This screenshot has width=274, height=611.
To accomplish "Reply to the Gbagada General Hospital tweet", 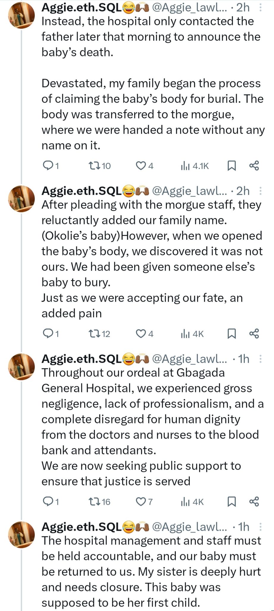I will point(48,502).
